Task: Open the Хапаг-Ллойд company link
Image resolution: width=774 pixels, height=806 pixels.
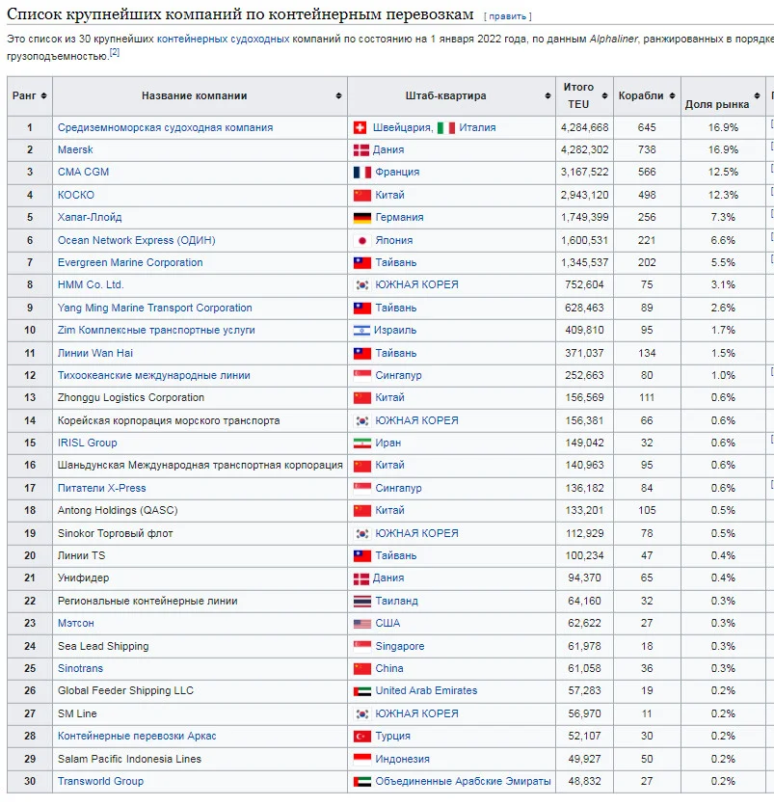Action: coord(90,218)
